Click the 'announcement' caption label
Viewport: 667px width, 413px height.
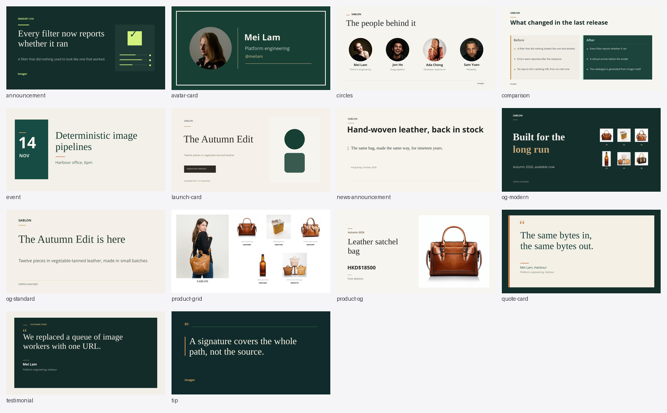tap(26, 96)
